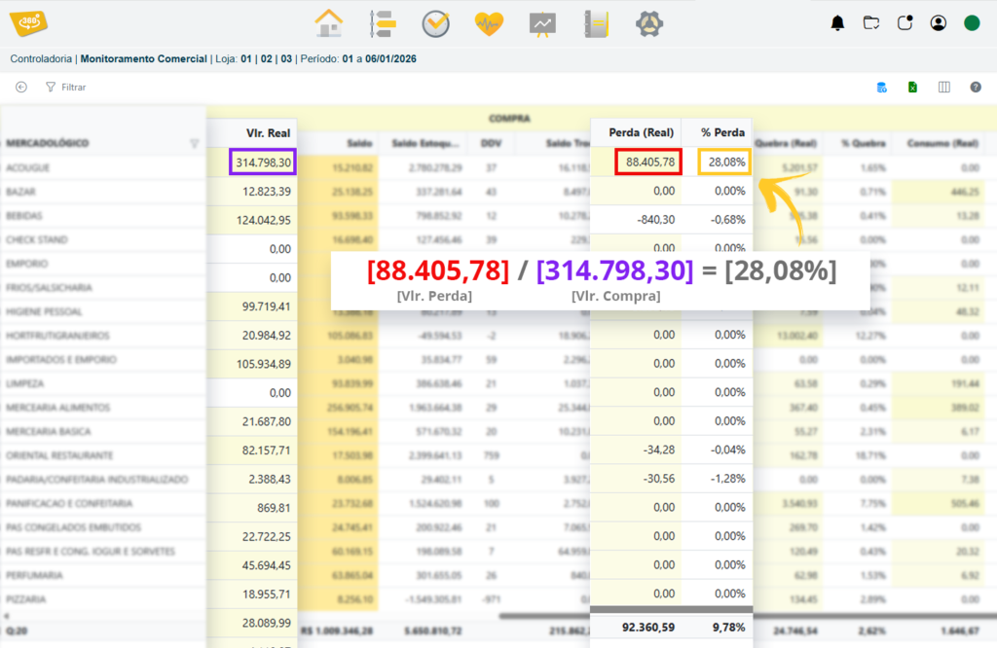
Task: Click the green online status indicator
Action: [971, 23]
